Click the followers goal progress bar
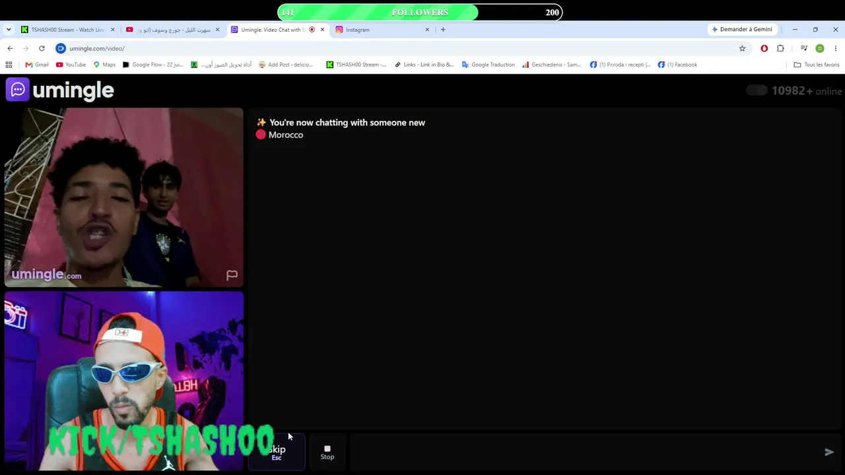 click(x=420, y=13)
